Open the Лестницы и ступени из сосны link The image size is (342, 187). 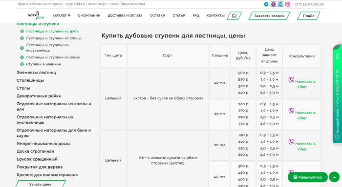54,38
